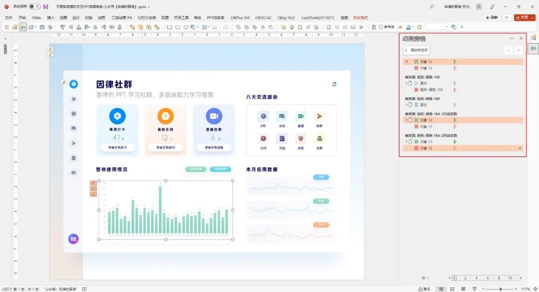The width and height of the screenshot is (539, 292).
Task: Click the purple save icon in title bar
Action: (46, 6)
